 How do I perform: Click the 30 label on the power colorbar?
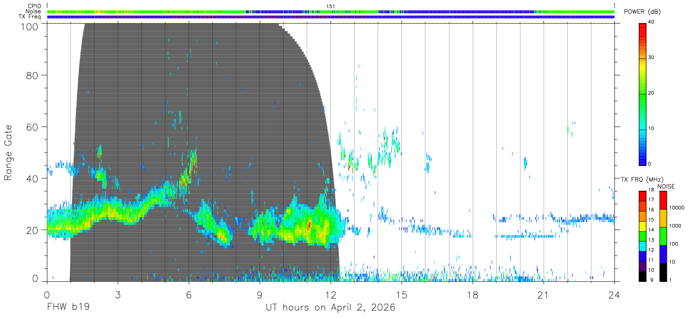point(652,58)
